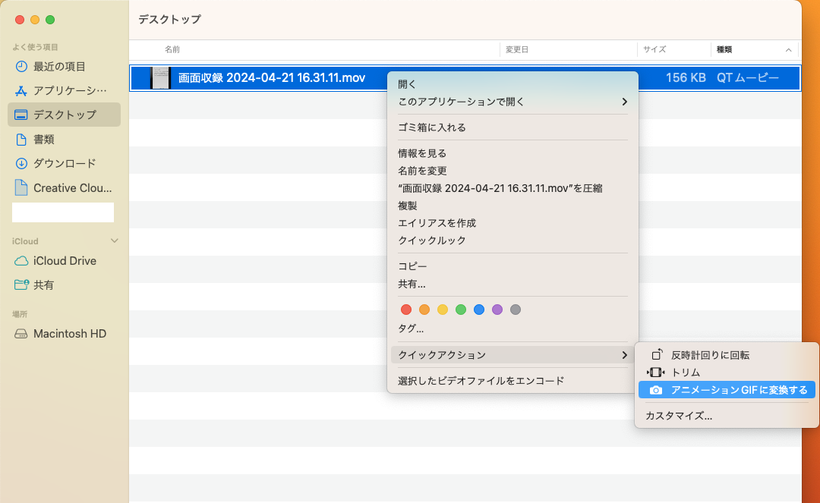820x503 pixels.
Task: Click the rotate icon beside 反時計回りに回転
Action: click(x=654, y=354)
